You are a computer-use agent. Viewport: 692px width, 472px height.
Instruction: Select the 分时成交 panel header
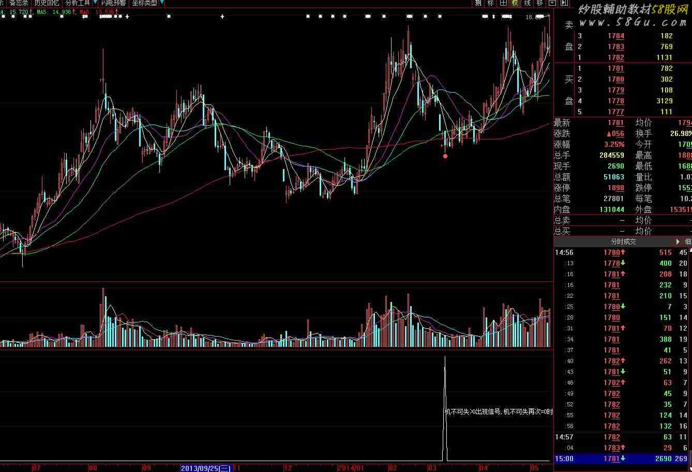click(x=623, y=241)
